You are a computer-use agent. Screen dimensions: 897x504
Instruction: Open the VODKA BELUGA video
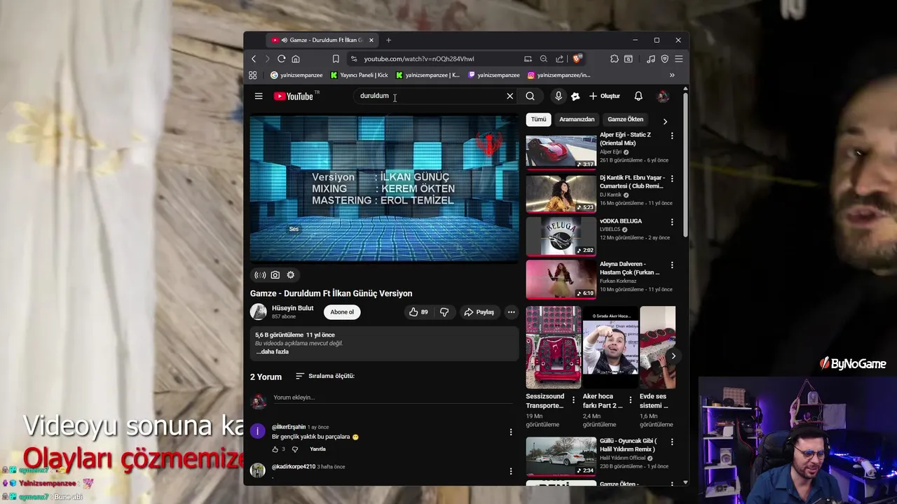(x=561, y=237)
